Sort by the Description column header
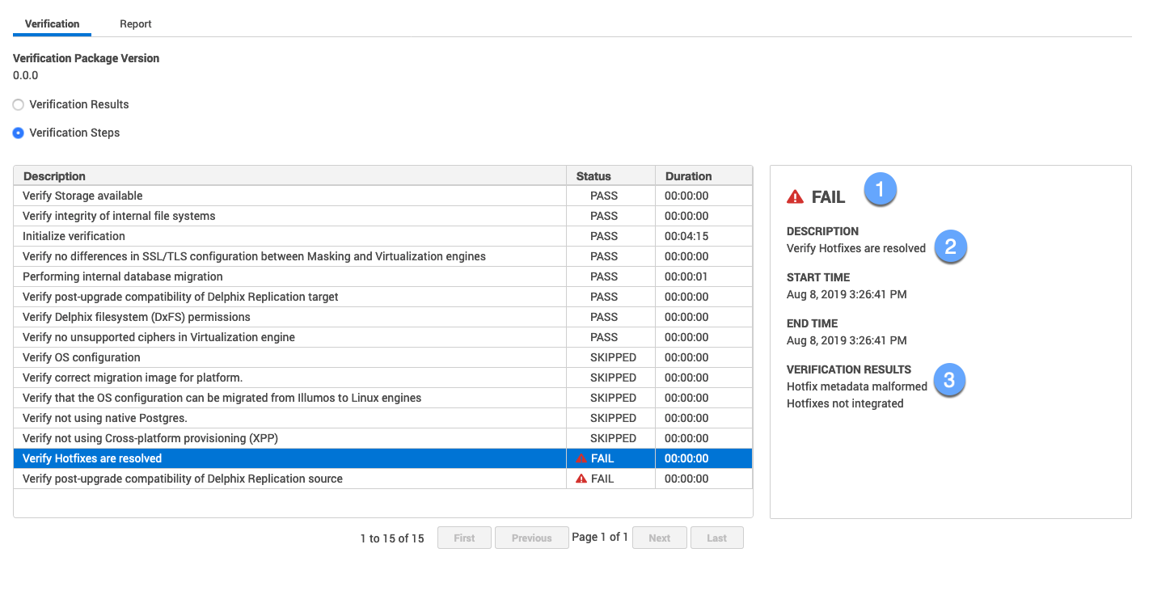The height and width of the screenshot is (595, 1153). point(54,176)
